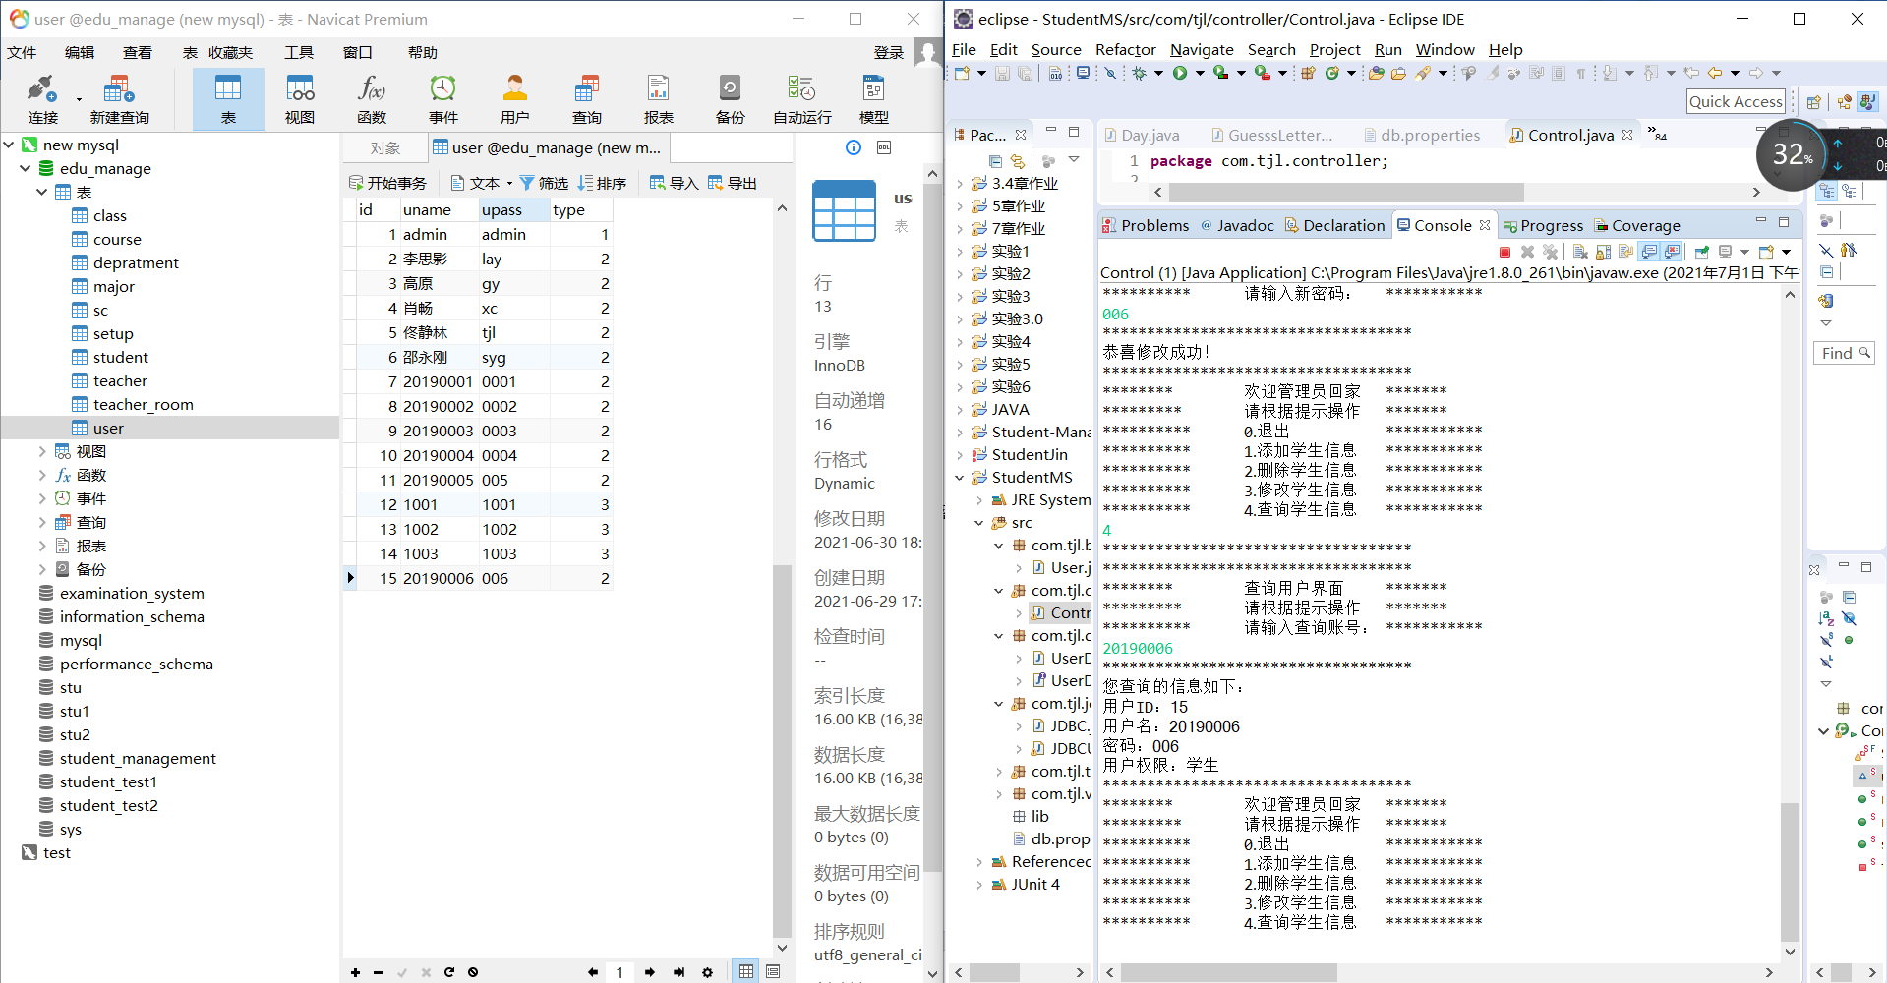Open the Run button dropdown arrow in Eclipse
The height and width of the screenshot is (983, 1887).
tap(1200, 73)
